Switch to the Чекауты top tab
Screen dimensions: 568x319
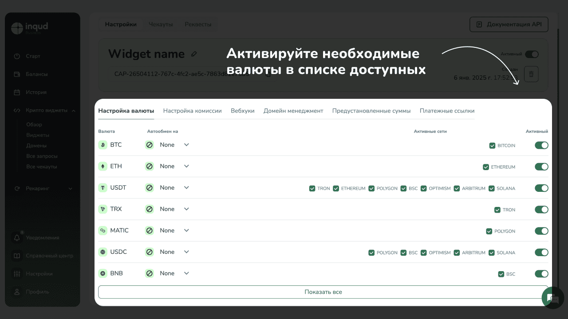click(161, 24)
